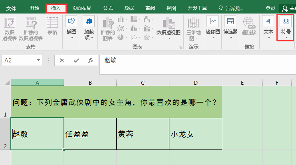Click 推荐的图表 recommended charts
This screenshot has width=296, height=165.
click(108, 29)
